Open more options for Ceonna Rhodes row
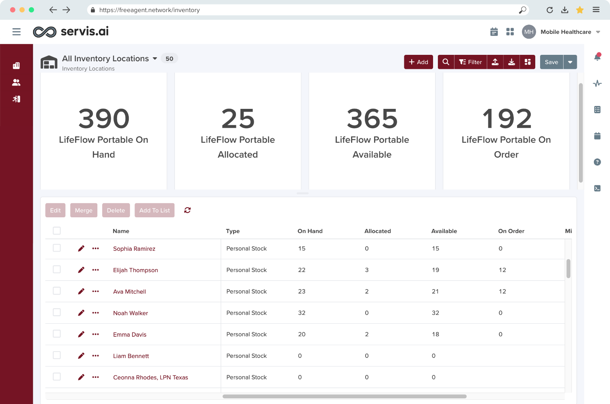Image resolution: width=610 pixels, height=404 pixels. (96, 377)
